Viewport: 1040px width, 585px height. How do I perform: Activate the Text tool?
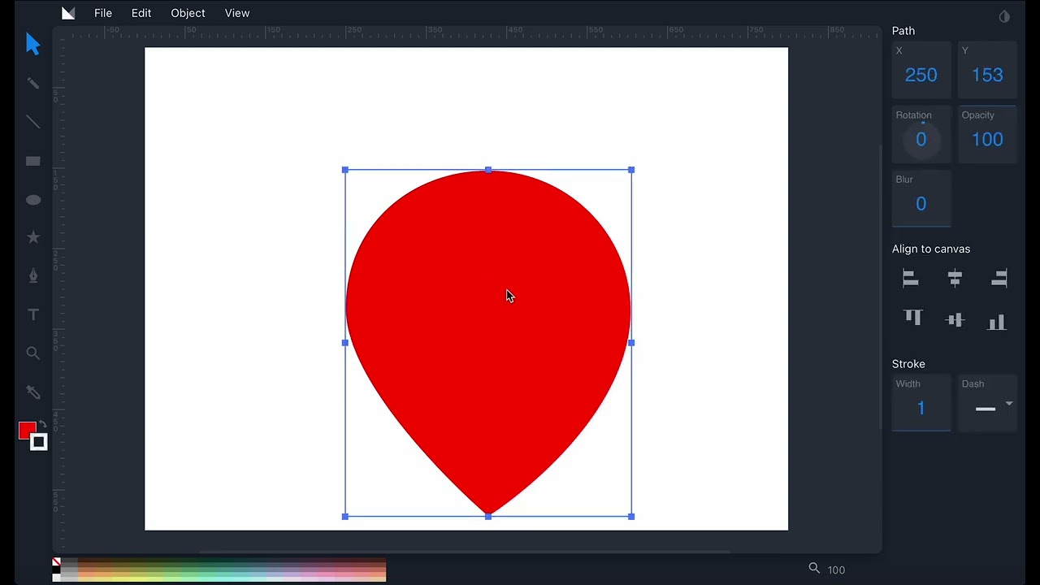[33, 314]
